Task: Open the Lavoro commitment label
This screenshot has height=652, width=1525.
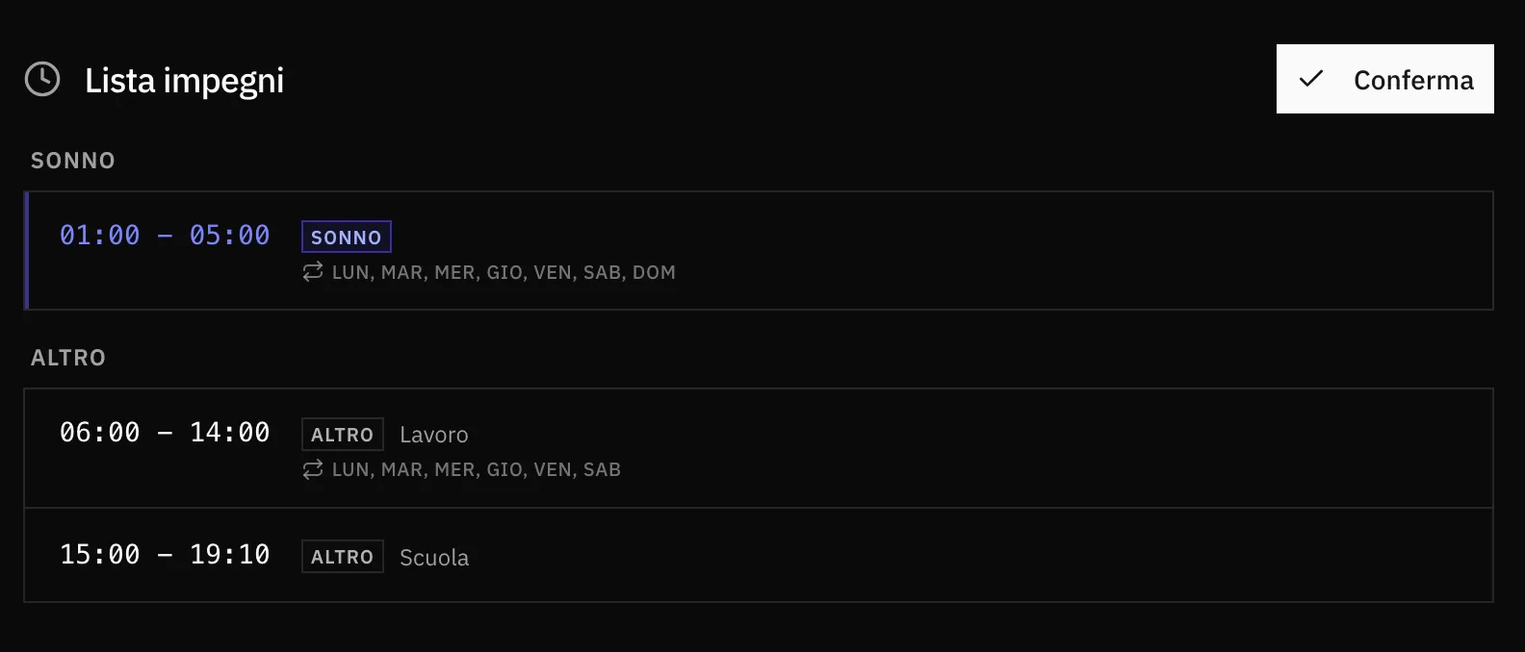Action: point(433,435)
